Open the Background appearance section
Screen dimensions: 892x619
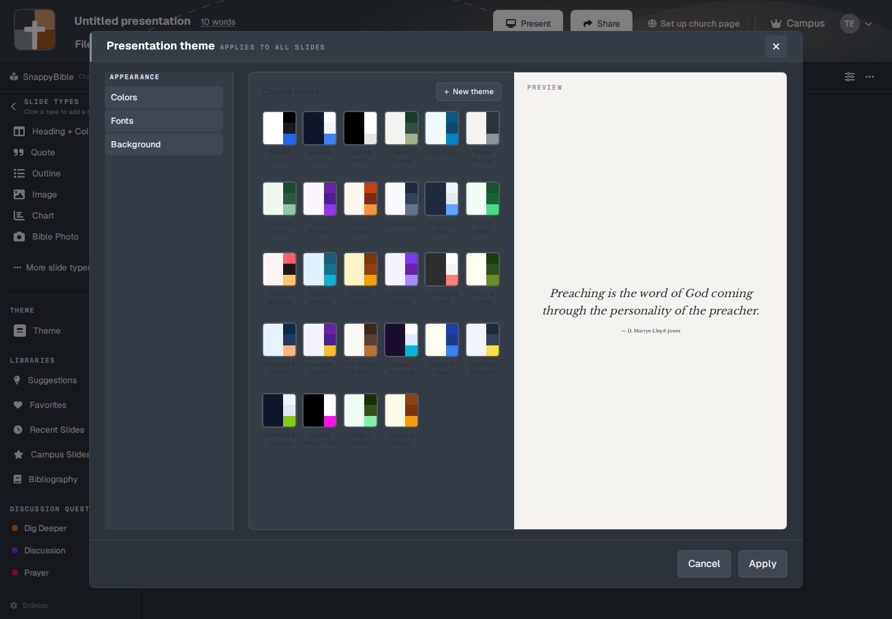[x=164, y=144]
